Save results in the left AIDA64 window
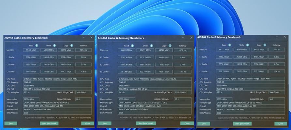 (11, 123)
